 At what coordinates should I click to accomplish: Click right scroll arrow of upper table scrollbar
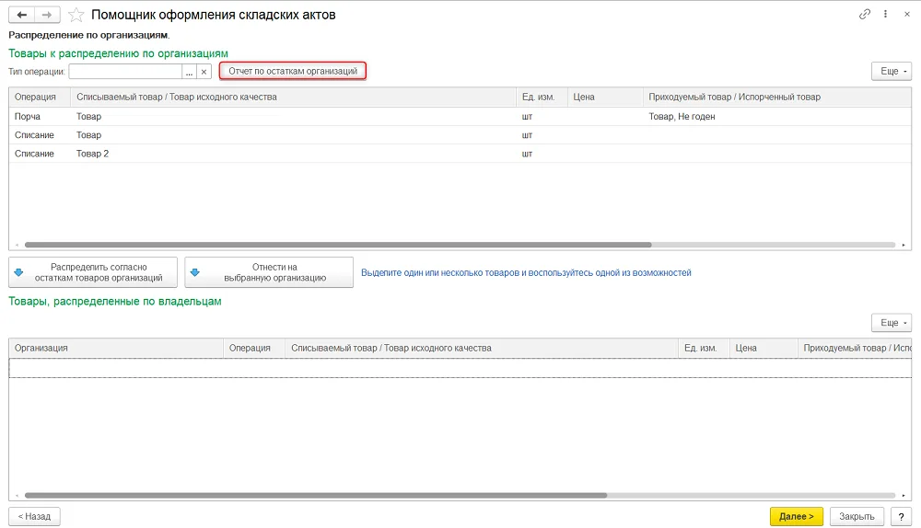(x=904, y=245)
